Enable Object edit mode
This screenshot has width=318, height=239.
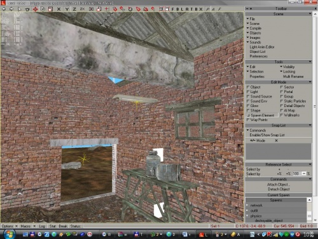(x=254, y=87)
